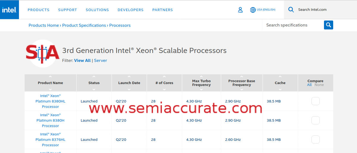Click the globe language icon
The height and width of the screenshot is (153, 357).
click(x=253, y=10)
